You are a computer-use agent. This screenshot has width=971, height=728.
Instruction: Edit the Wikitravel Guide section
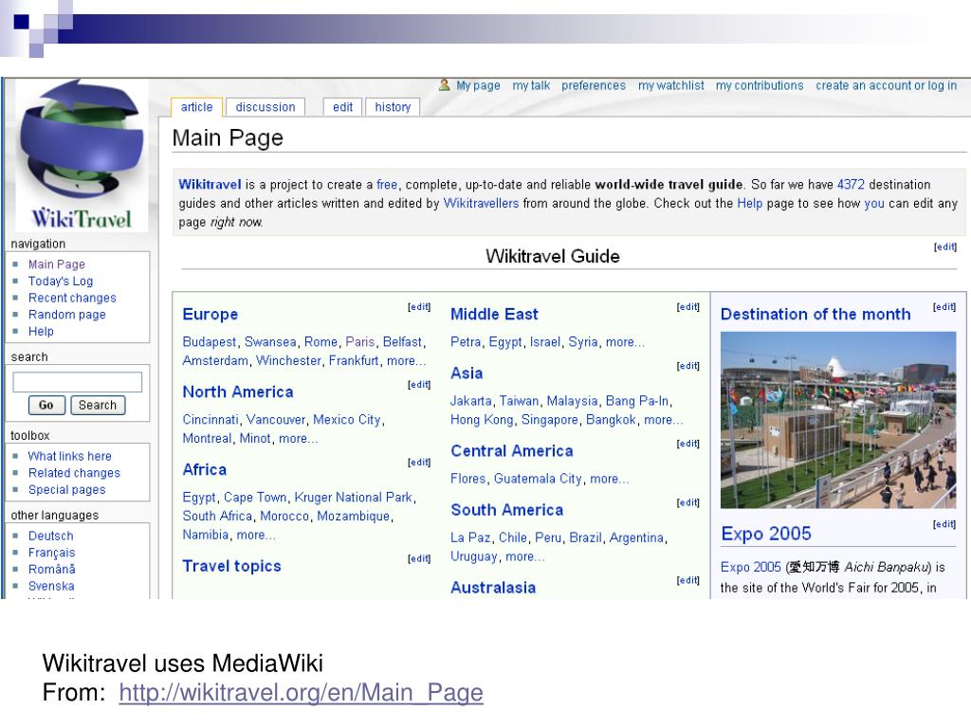945,247
